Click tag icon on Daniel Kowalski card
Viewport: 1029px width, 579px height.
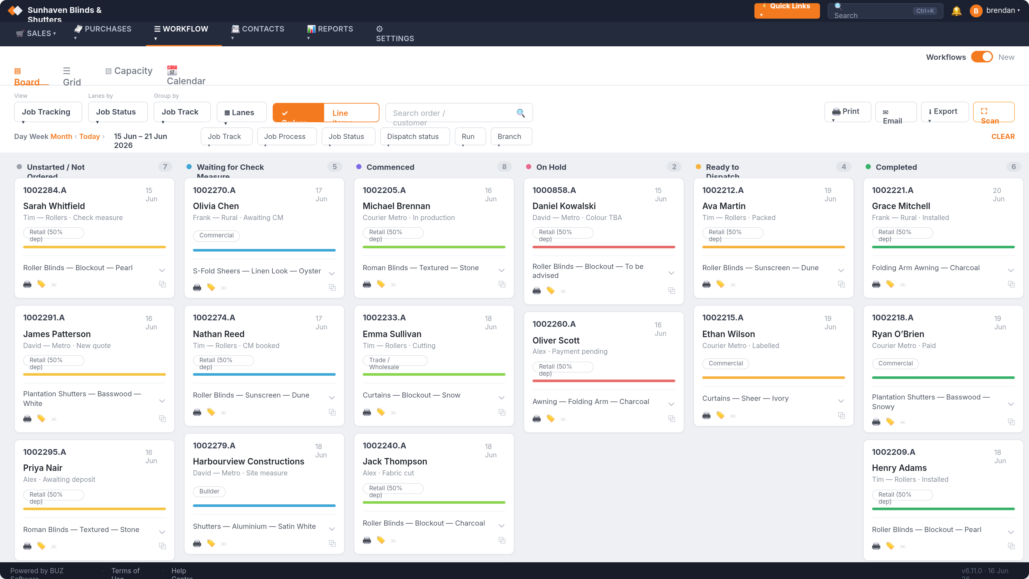[x=551, y=290]
